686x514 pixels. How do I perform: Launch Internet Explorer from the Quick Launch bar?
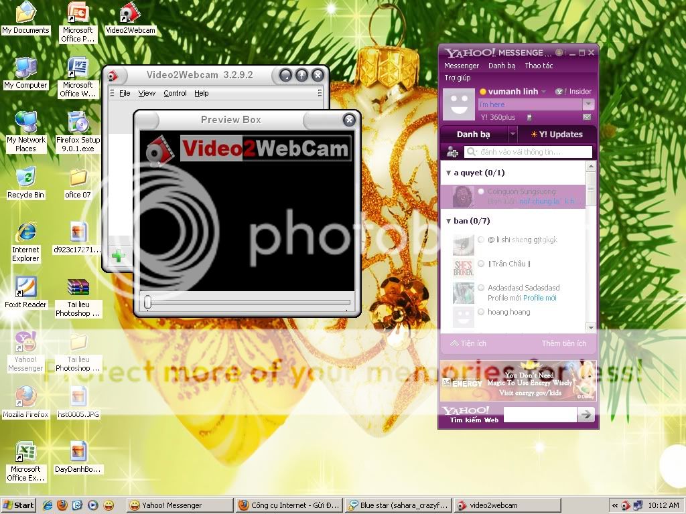click(x=48, y=505)
